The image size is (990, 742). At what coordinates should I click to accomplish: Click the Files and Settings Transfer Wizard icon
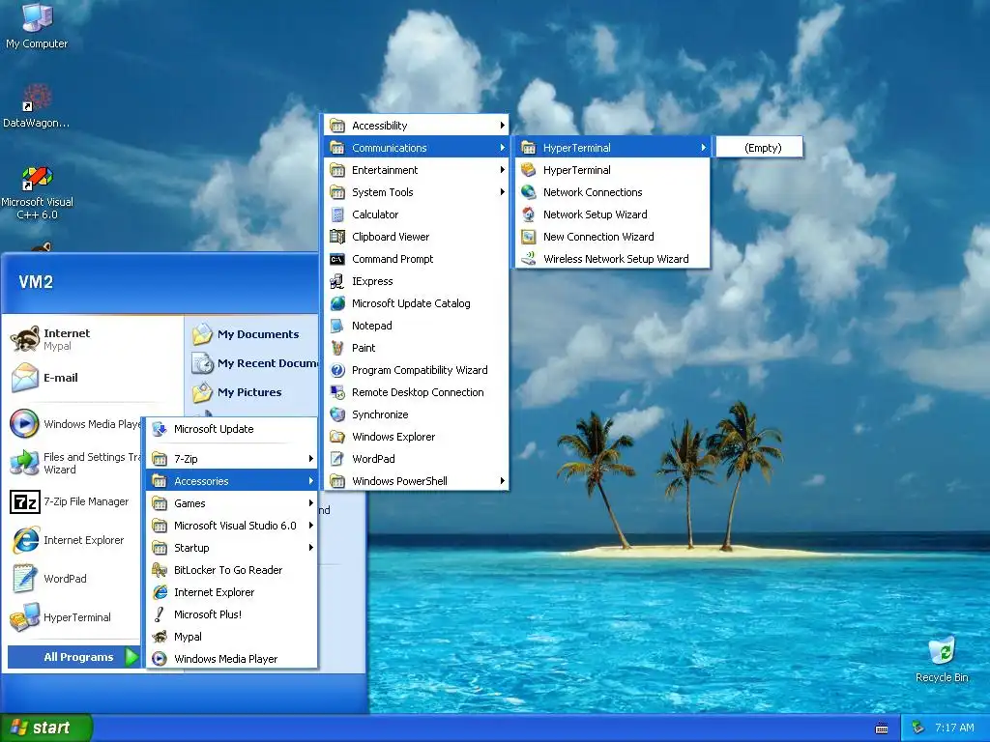[24, 463]
